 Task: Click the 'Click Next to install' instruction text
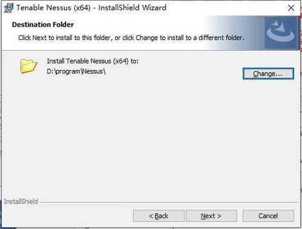pos(131,37)
